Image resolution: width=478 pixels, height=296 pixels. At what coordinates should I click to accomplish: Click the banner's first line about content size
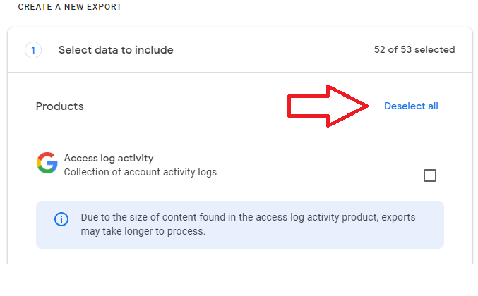point(248,217)
